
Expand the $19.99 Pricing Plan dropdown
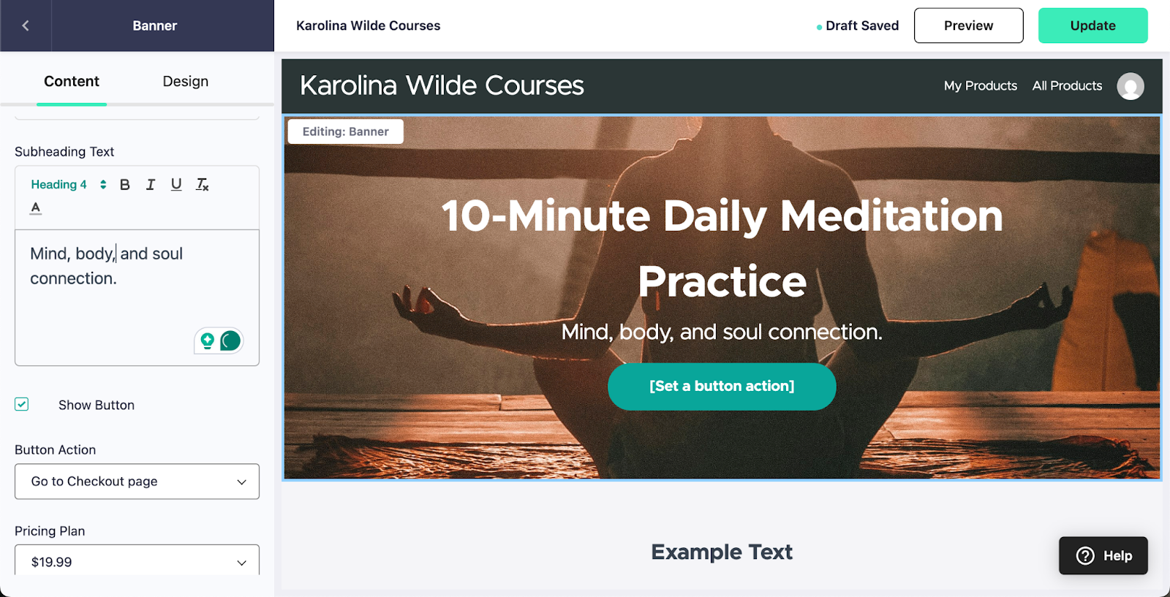point(137,560)
